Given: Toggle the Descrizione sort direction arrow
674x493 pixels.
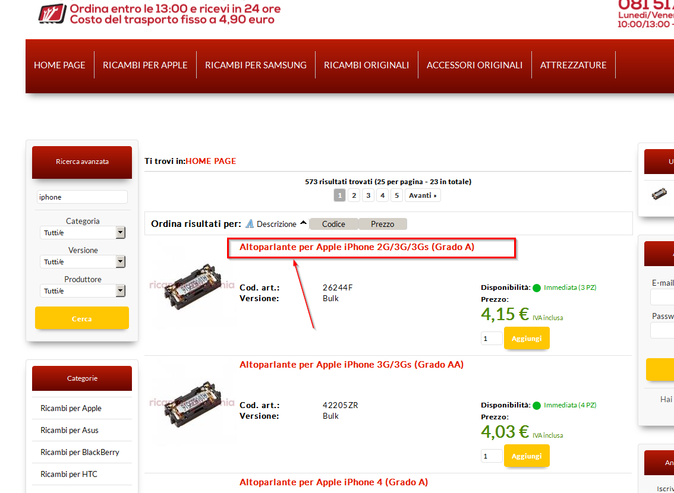Looking at the screenshot, I should (304, 223).
